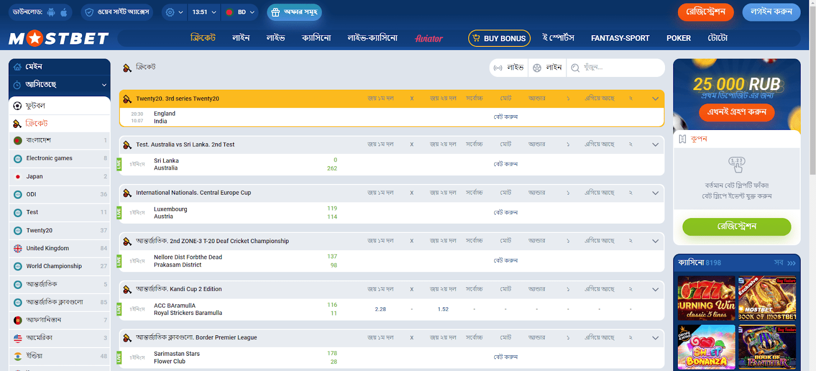Click the gift box offers icon
The height and width of the screenshot is (371, 816).
point(275,12)
